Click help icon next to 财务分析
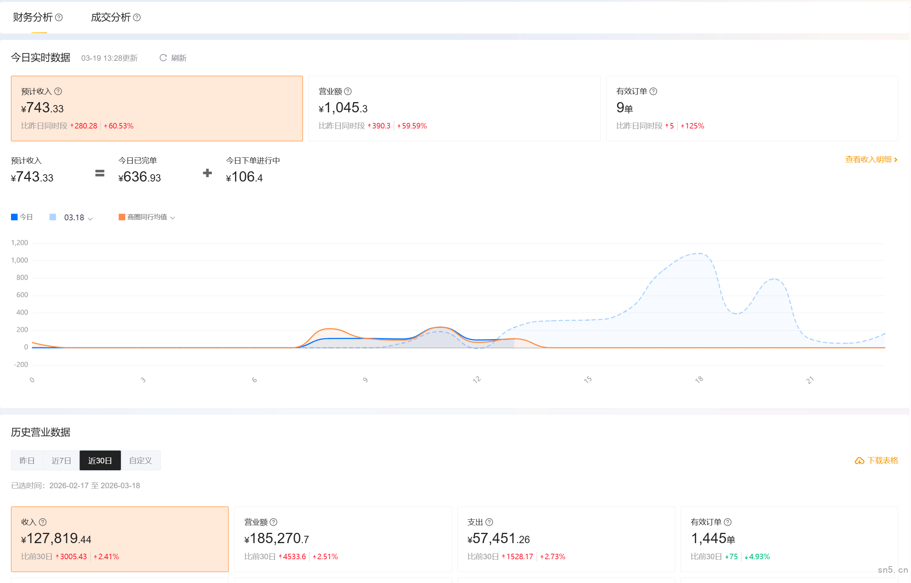 (59, 18)
